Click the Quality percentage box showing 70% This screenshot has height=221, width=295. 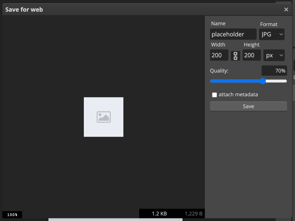274,71
